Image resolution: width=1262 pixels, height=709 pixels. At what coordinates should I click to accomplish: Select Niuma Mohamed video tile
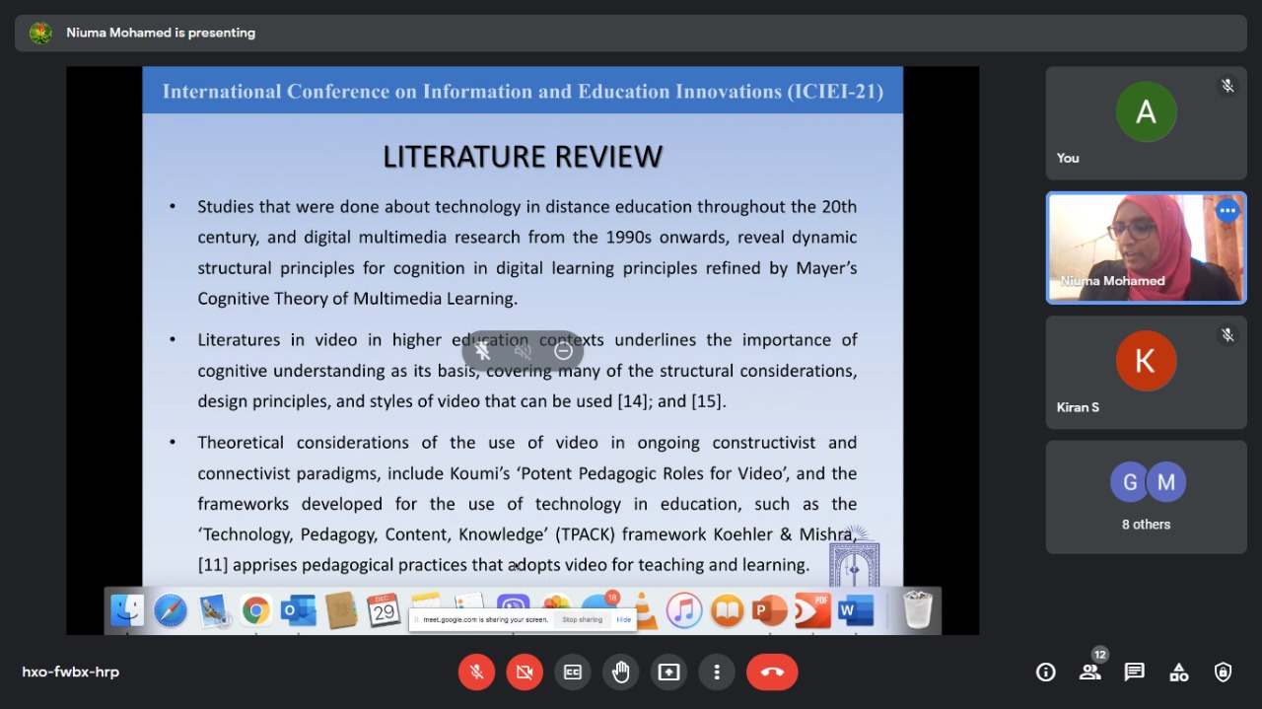pos(1146,248)
